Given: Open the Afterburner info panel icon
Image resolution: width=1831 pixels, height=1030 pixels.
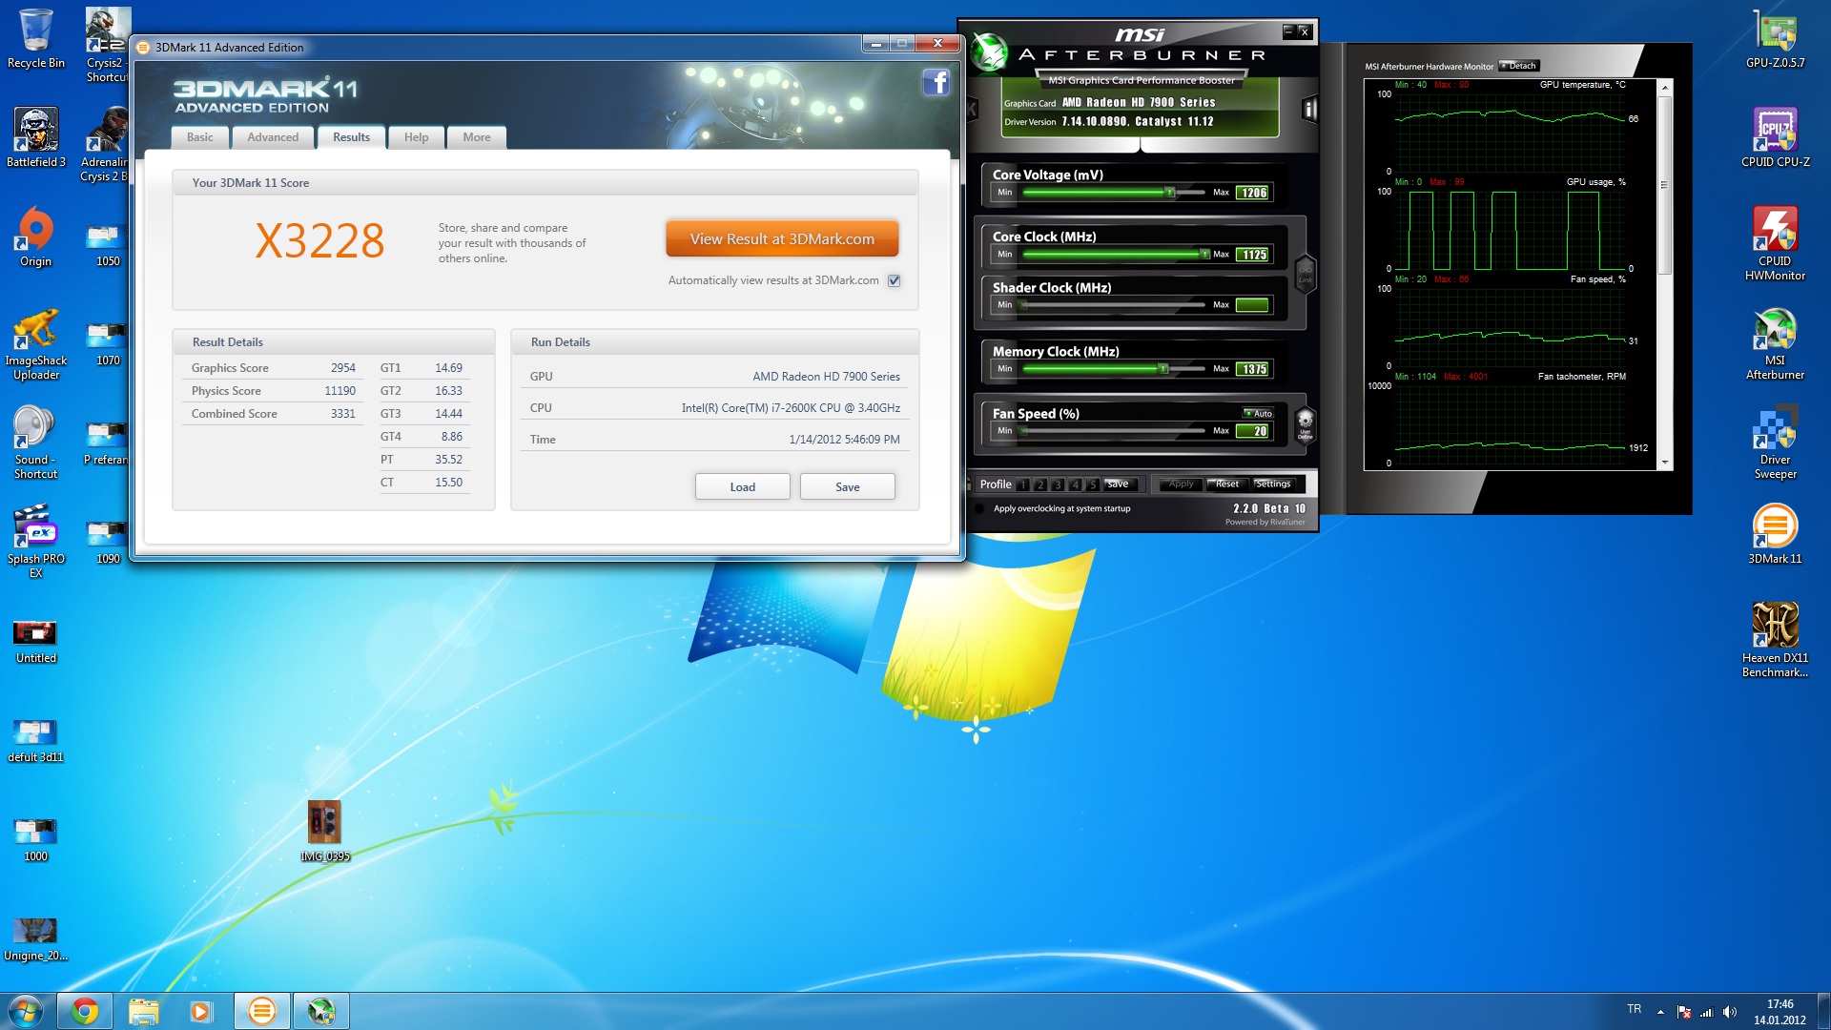Looking at the screenshot, I should pos(1309,110).
